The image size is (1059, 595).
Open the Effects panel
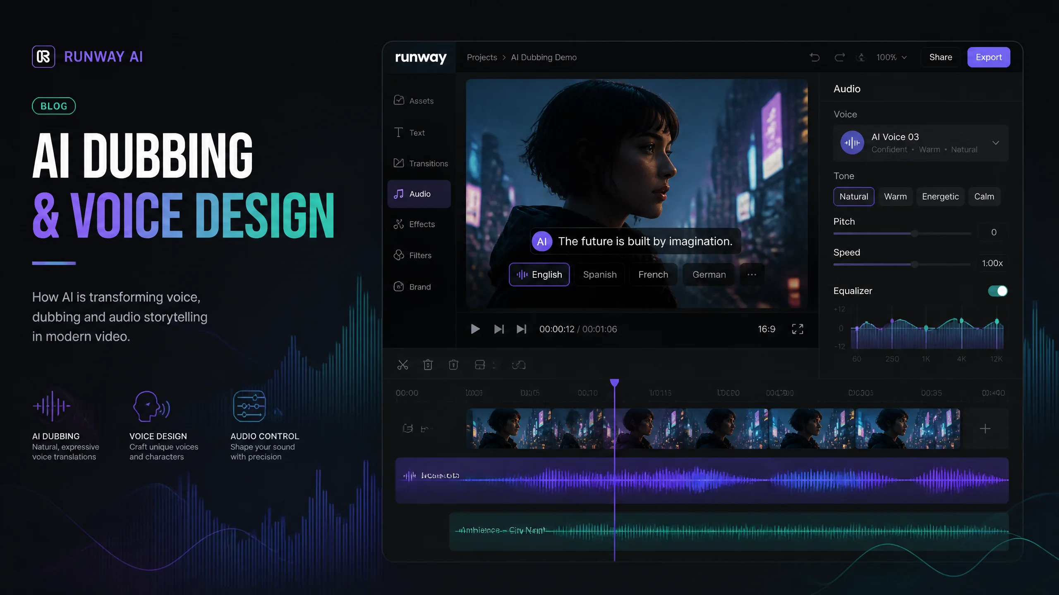(x=419, y=224)
